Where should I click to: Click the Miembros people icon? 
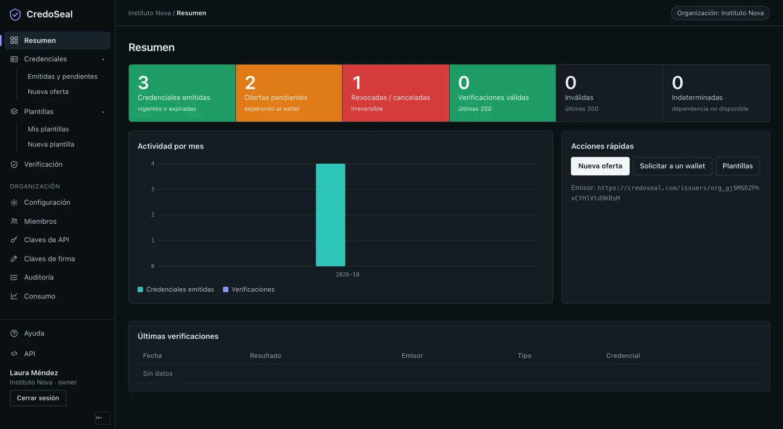[x=14, y=221]
